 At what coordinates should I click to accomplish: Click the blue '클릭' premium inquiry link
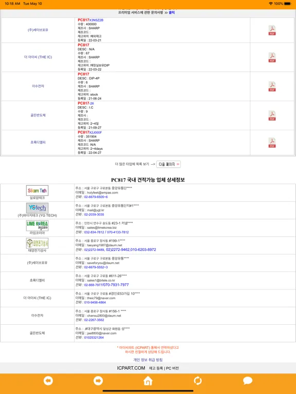click(172, 12)
